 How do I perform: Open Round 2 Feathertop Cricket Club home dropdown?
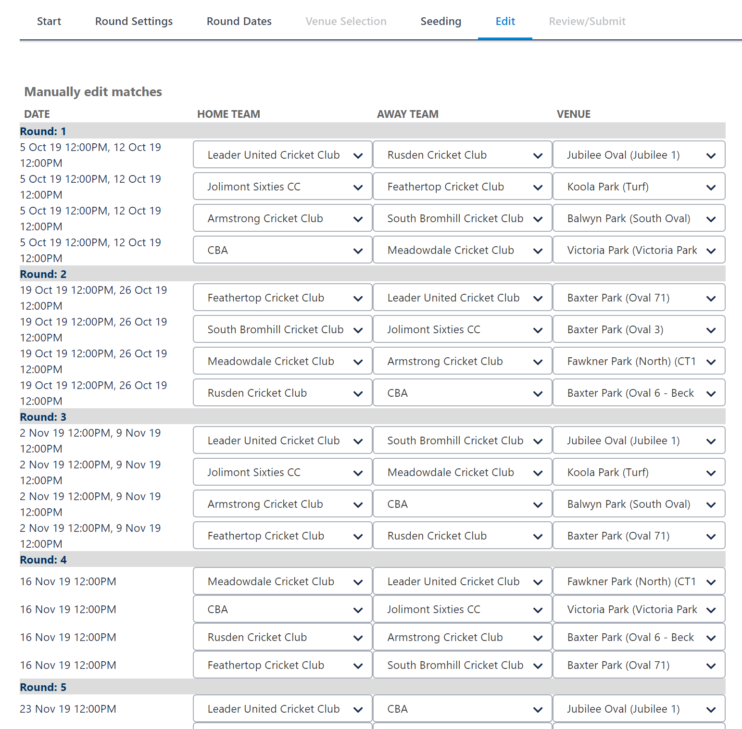click(x=283, y=297)
